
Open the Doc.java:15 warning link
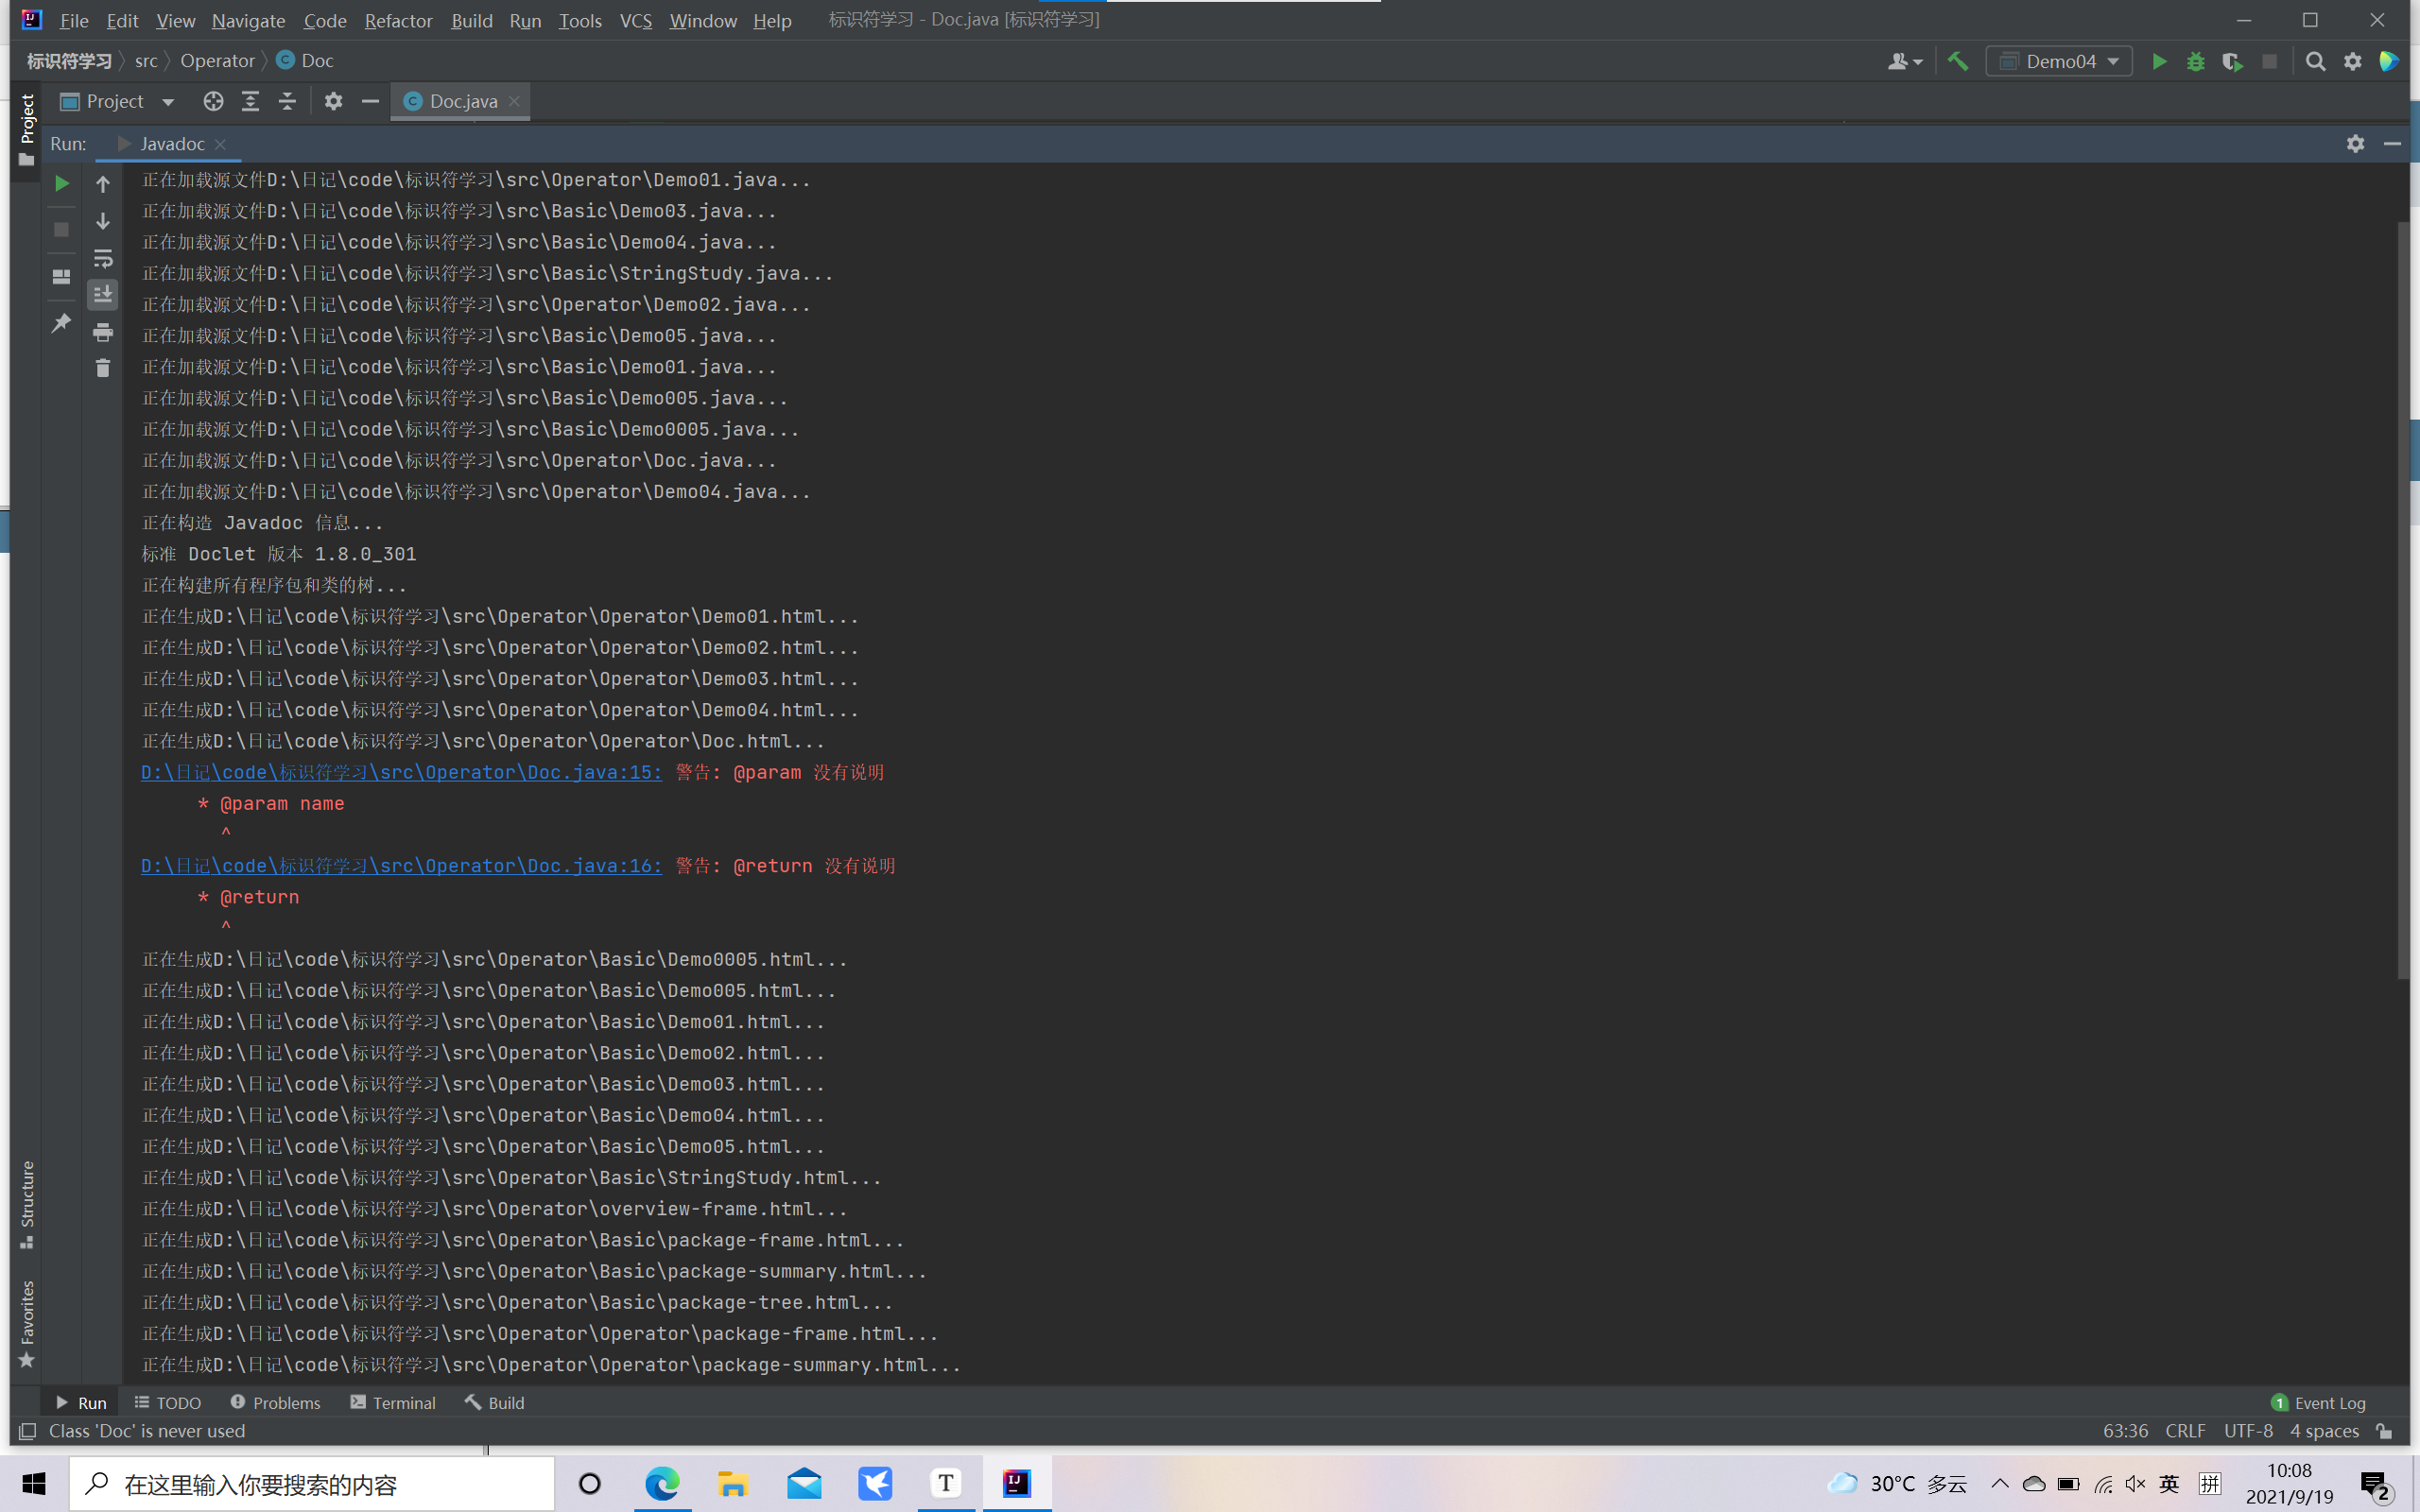401,772
